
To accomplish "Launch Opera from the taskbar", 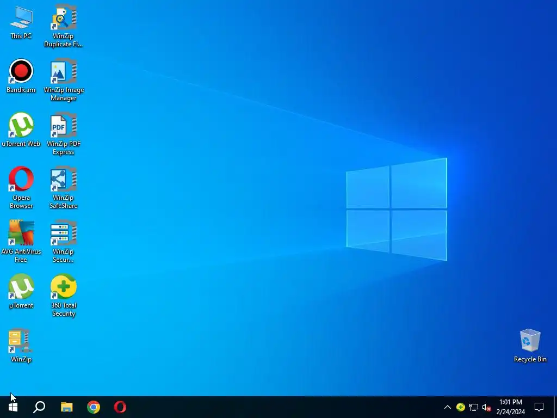I will [x=120, y=407].
